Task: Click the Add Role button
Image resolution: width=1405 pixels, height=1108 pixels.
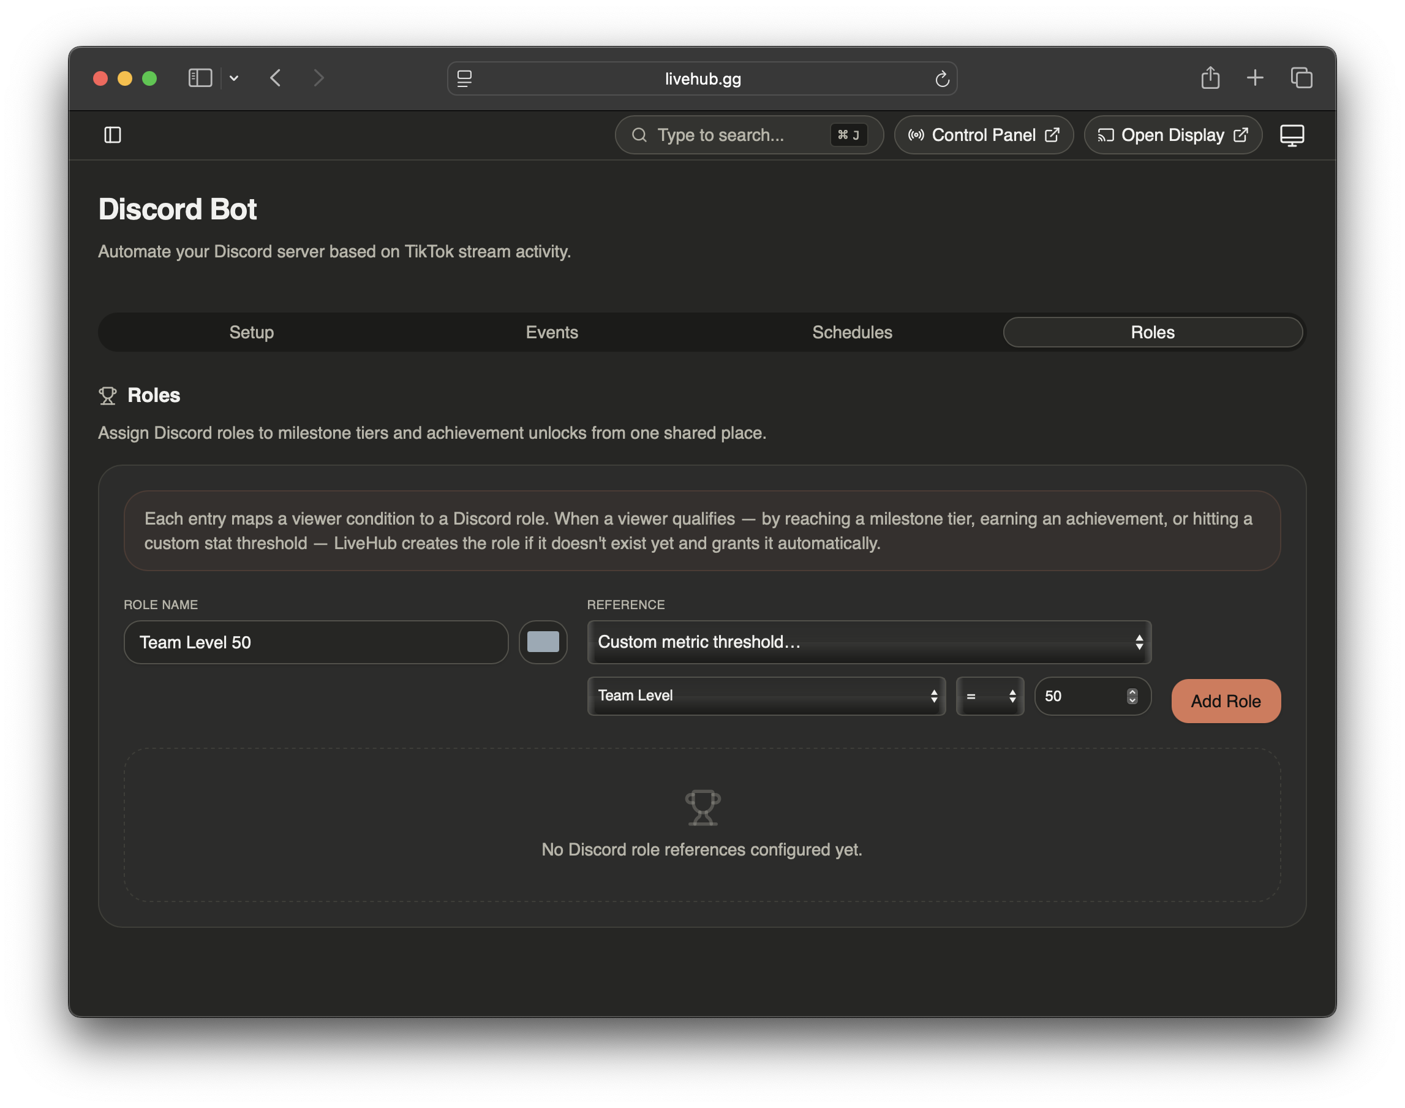Action: tap(1226, 701)
